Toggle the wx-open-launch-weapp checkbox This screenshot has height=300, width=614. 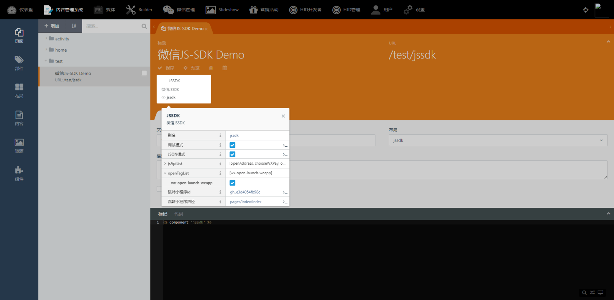click(x=232, y=183)
